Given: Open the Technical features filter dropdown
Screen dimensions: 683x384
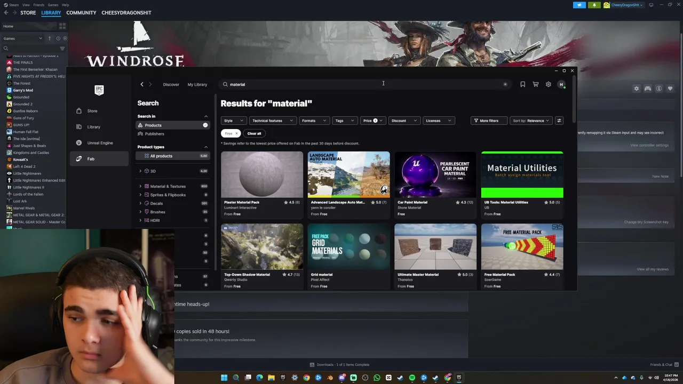Looking at the screenshot, I should click(273, 121).
